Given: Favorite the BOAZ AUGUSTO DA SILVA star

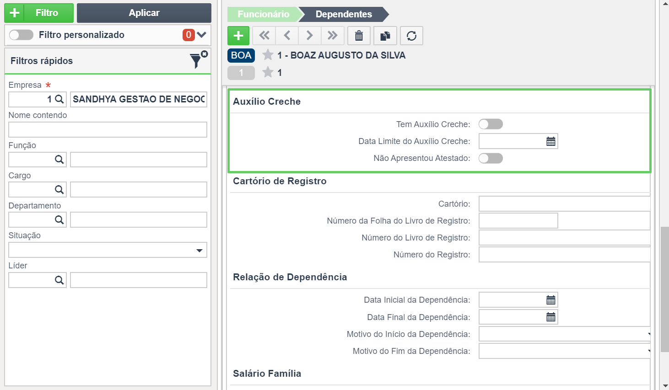Looking at the screenshot, I should click(x=268, y=55).
